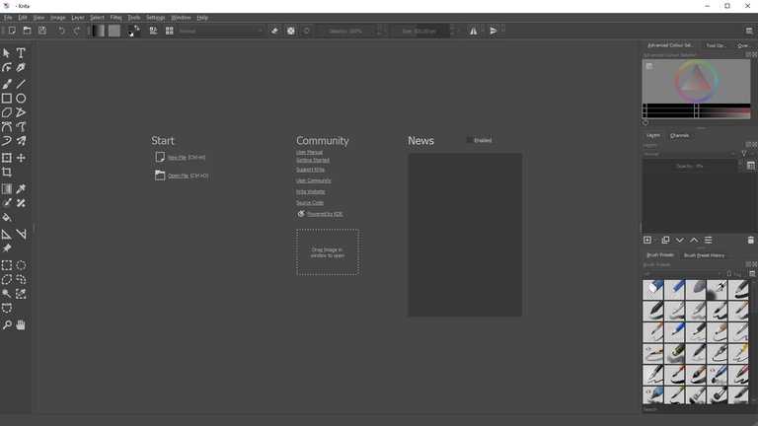The height and width of the screenshot is (426, 758).
Task: Switch to the Channels tab
Action: [679, 135]
